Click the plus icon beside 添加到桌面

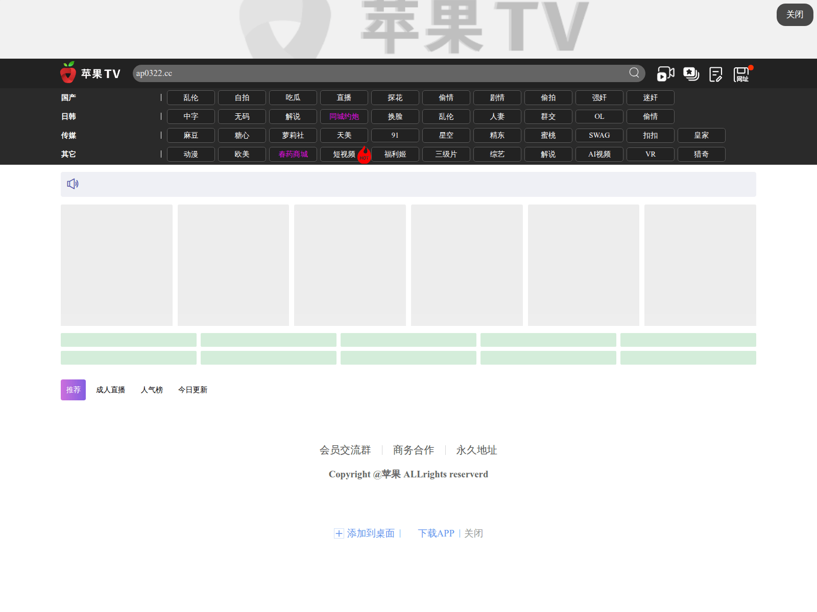pyautogui.click(x=339, y=533)
